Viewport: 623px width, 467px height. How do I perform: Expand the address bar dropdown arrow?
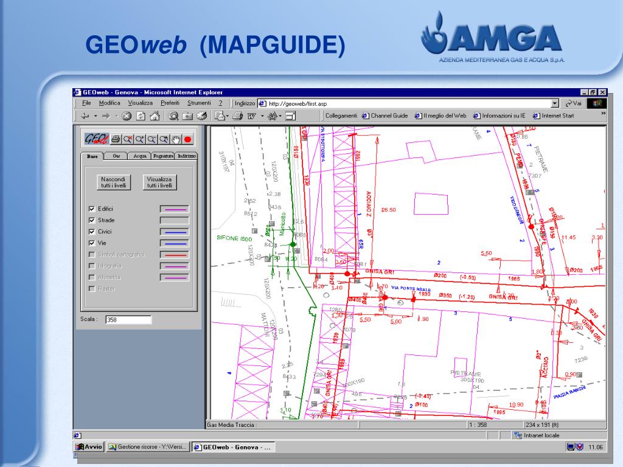[x=555, y=103]
